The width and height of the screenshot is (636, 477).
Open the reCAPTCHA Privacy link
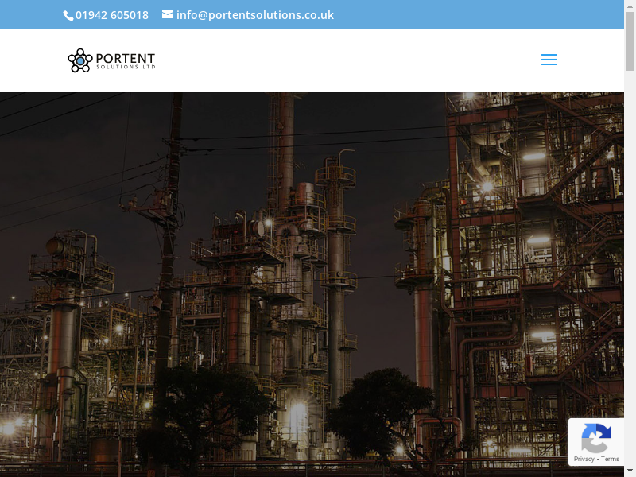pos(584,459)
